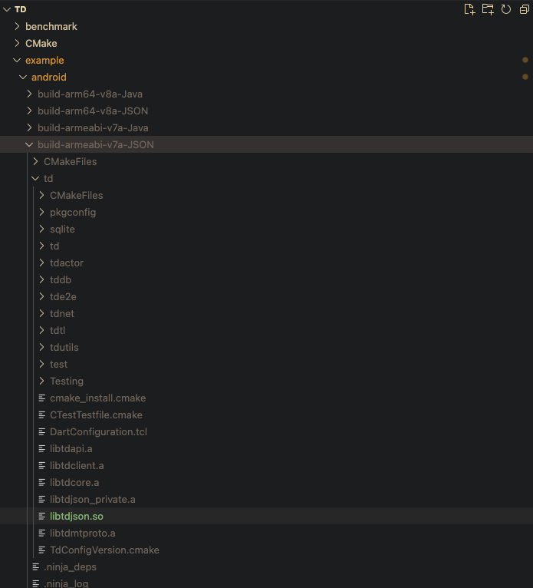The height and width of the screenshot is (588, 533).
Task: Select the build-armeabi-v7a-JSON folder row
Action: click(266, 144)
